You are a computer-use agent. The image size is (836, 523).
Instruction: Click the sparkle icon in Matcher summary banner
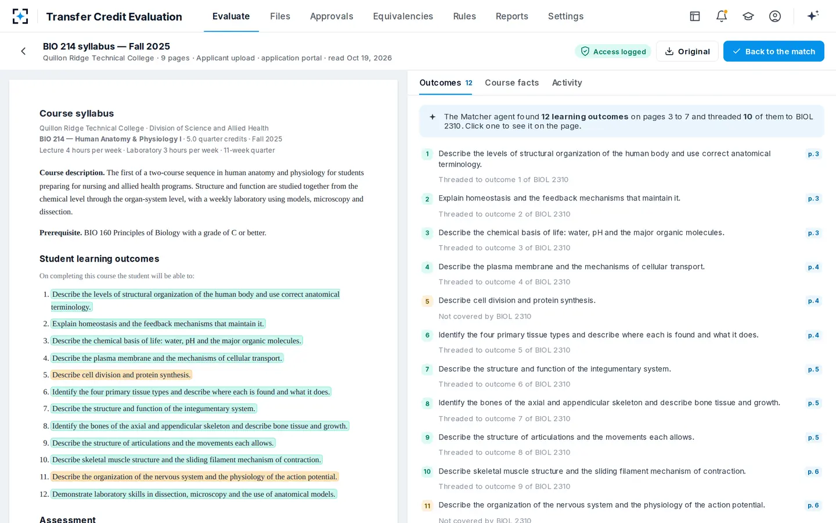[433, 117]
